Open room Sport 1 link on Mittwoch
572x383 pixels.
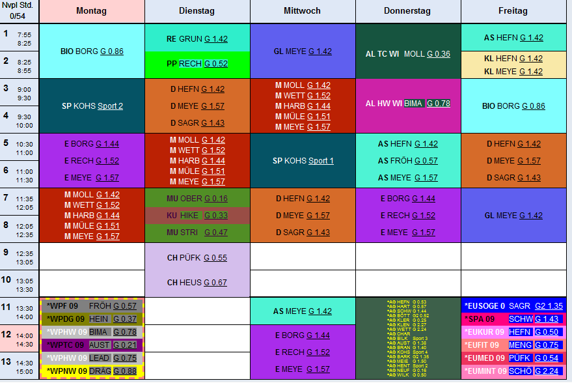coord(321,161)
